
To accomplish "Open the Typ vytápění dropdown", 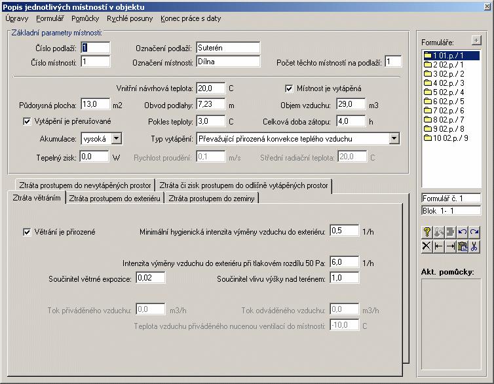I will pyautogui.click(x=394, y=138).
